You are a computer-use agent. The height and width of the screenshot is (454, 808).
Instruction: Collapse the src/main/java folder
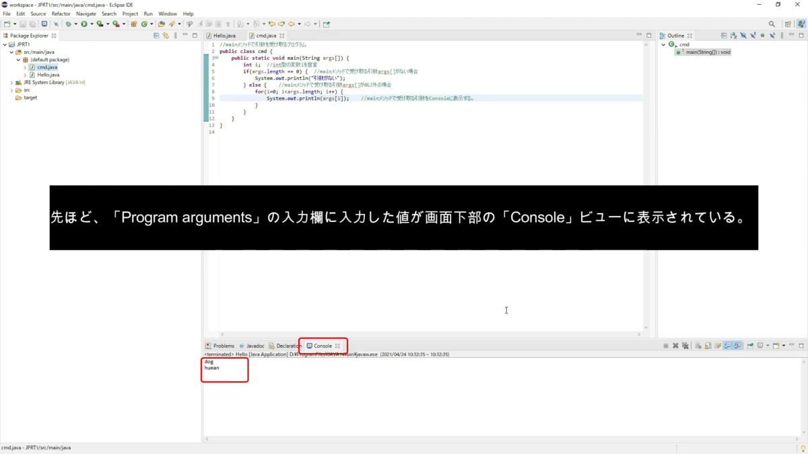tap(11, 52)
